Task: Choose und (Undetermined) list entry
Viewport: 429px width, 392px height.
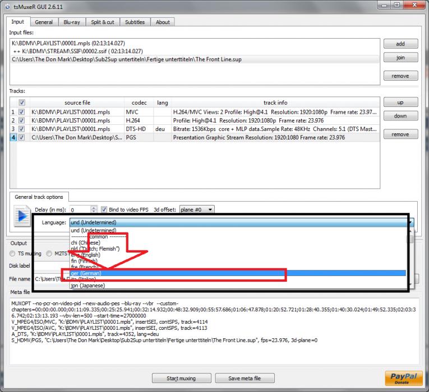Action: click(x=238, y=230)
